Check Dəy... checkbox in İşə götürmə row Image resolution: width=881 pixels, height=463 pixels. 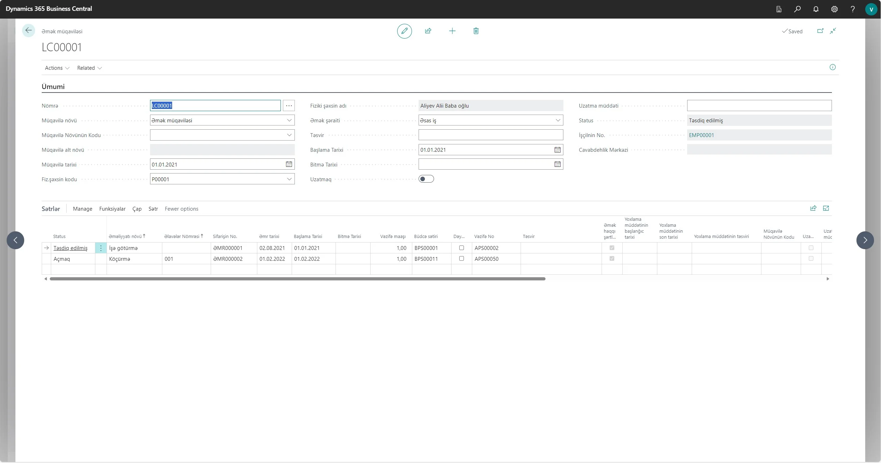coord(461,248)
